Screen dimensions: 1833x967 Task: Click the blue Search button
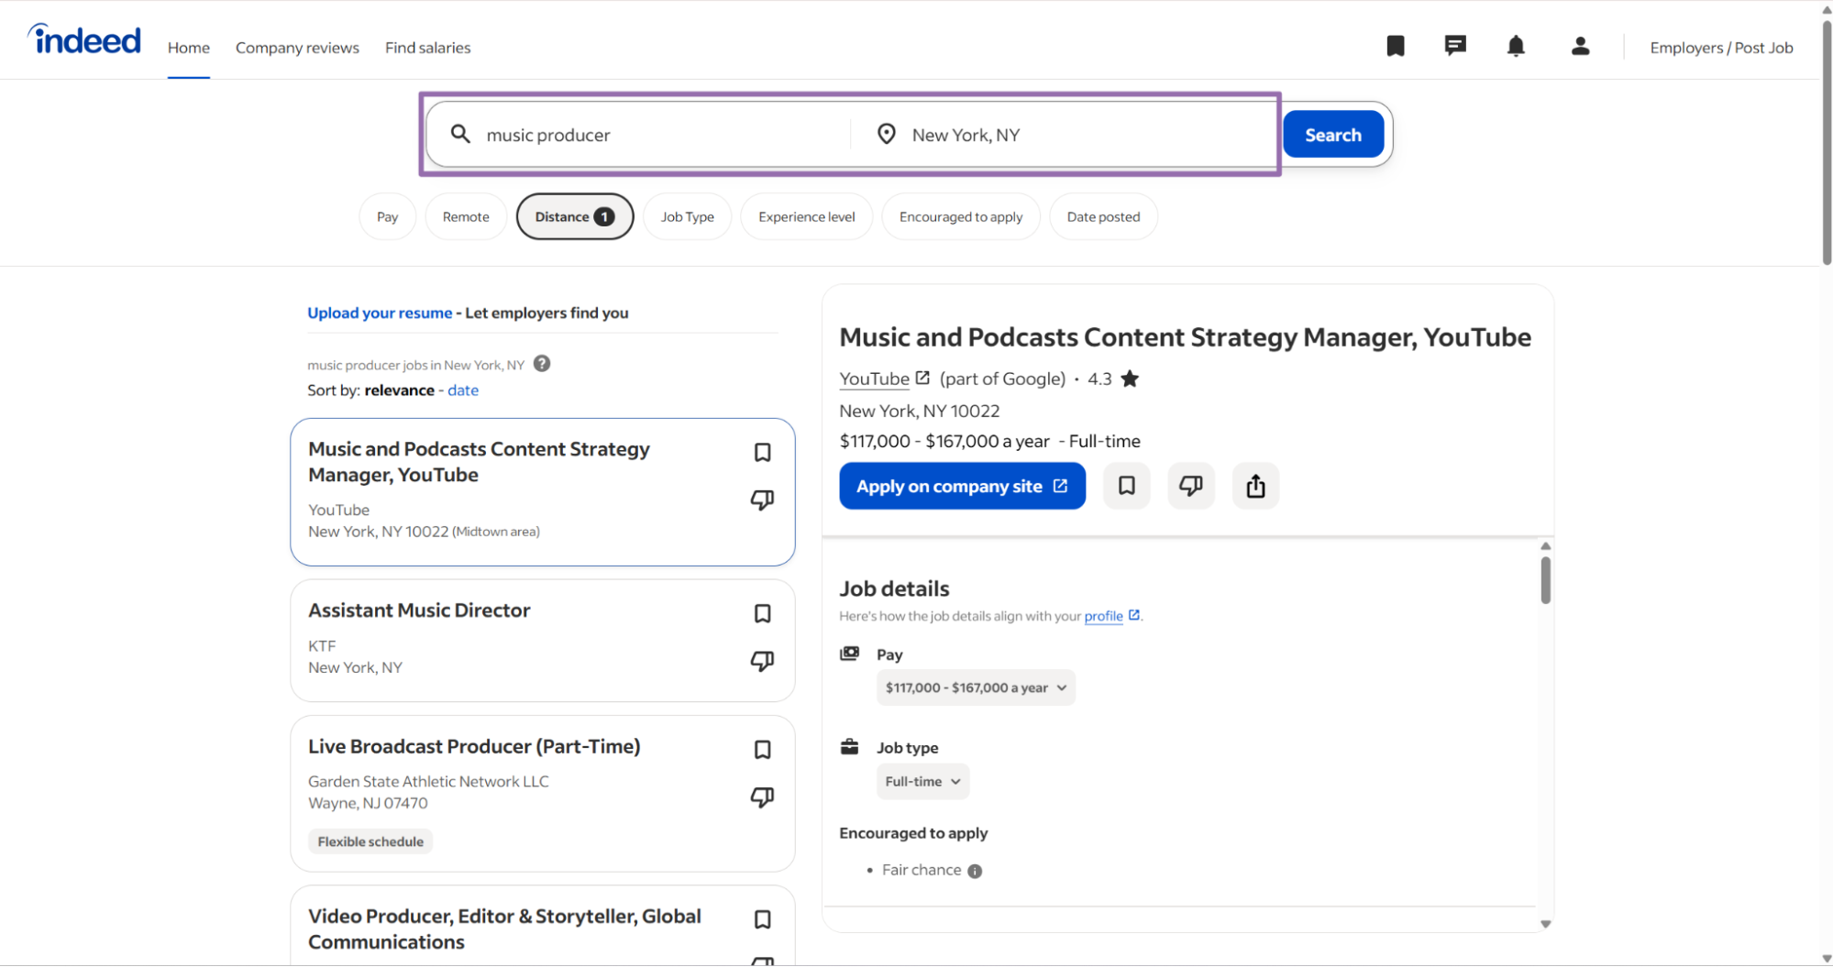(1332, 135)
